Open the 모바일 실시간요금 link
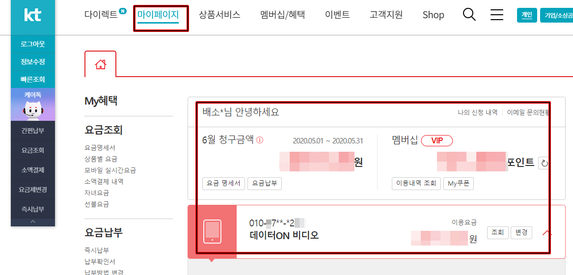The image size is (573, 275). pos(110,170)
